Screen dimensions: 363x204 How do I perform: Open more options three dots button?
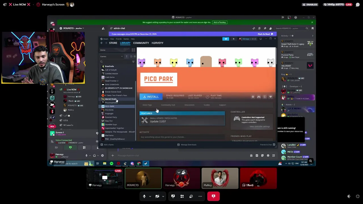(200, 196)
